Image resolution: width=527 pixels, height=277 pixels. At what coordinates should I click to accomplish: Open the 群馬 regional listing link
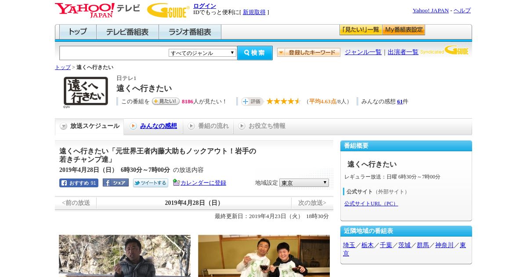423,245
